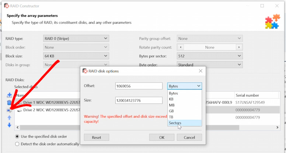Viewport: 286px width, 153px height.
Task: Click the remove disk trash icon
Action: point(9,103)
